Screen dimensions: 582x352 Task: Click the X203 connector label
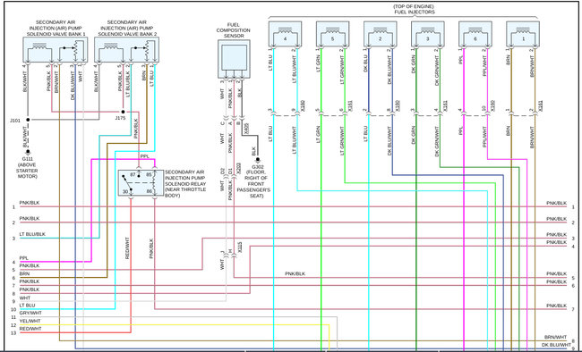[239, 169]
